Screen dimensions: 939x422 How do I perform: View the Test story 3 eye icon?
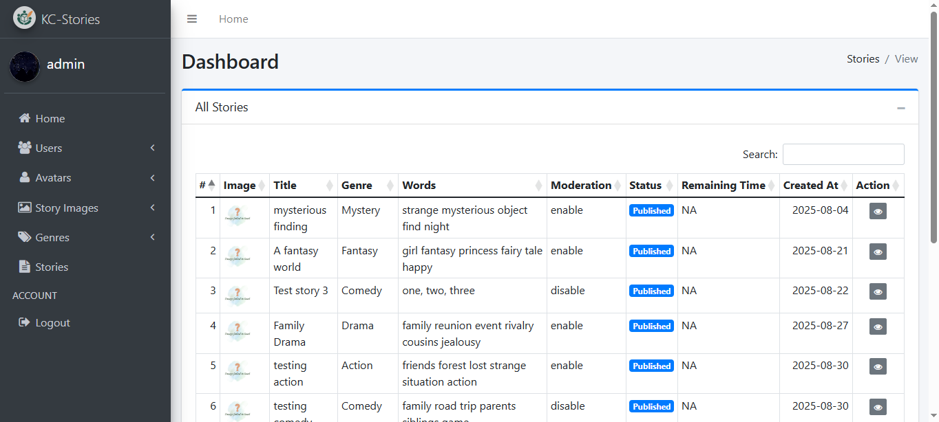(x=878, y=291)
